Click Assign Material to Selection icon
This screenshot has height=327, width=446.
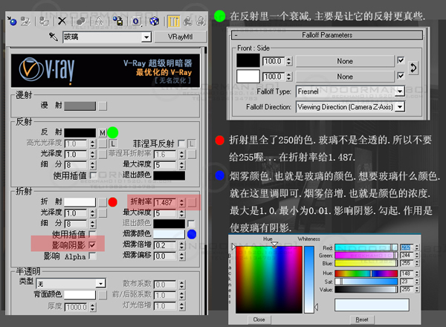click(44, 21)
